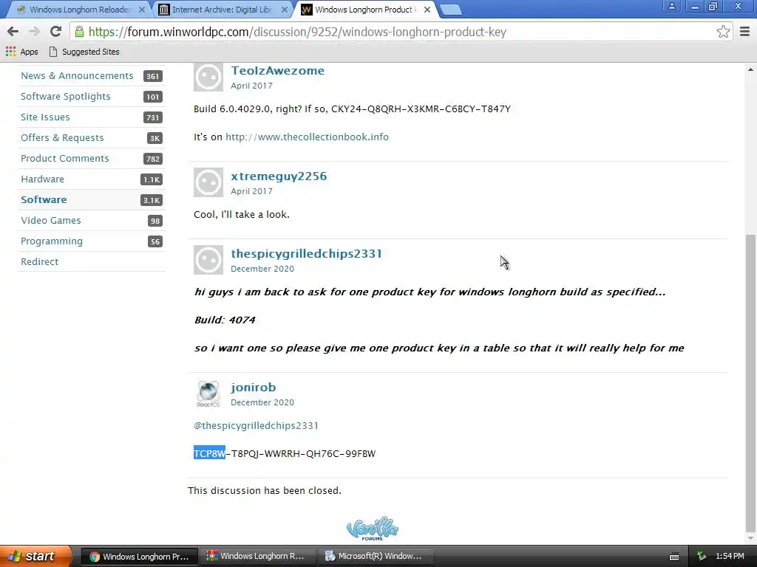Click the green secure padlock icon
This screenshot has height=567, width=757.
click(79, 32)
